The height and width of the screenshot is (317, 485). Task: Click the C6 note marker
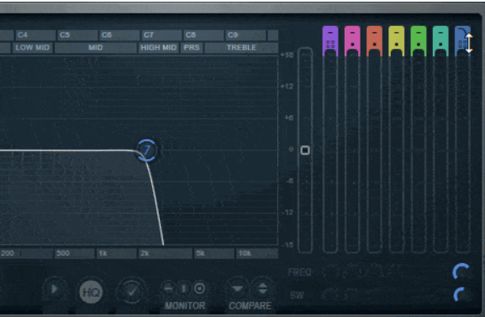[x=119, y=35]
